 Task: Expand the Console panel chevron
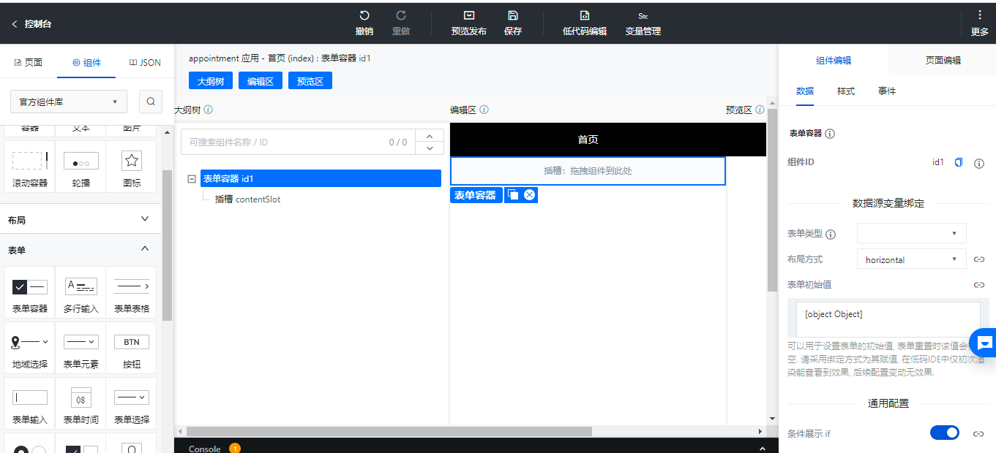[763, 448]
